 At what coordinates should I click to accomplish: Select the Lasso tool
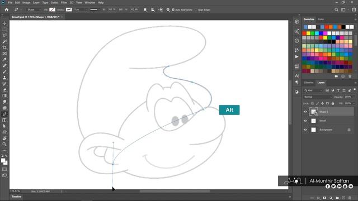click(x=4, y=35)
